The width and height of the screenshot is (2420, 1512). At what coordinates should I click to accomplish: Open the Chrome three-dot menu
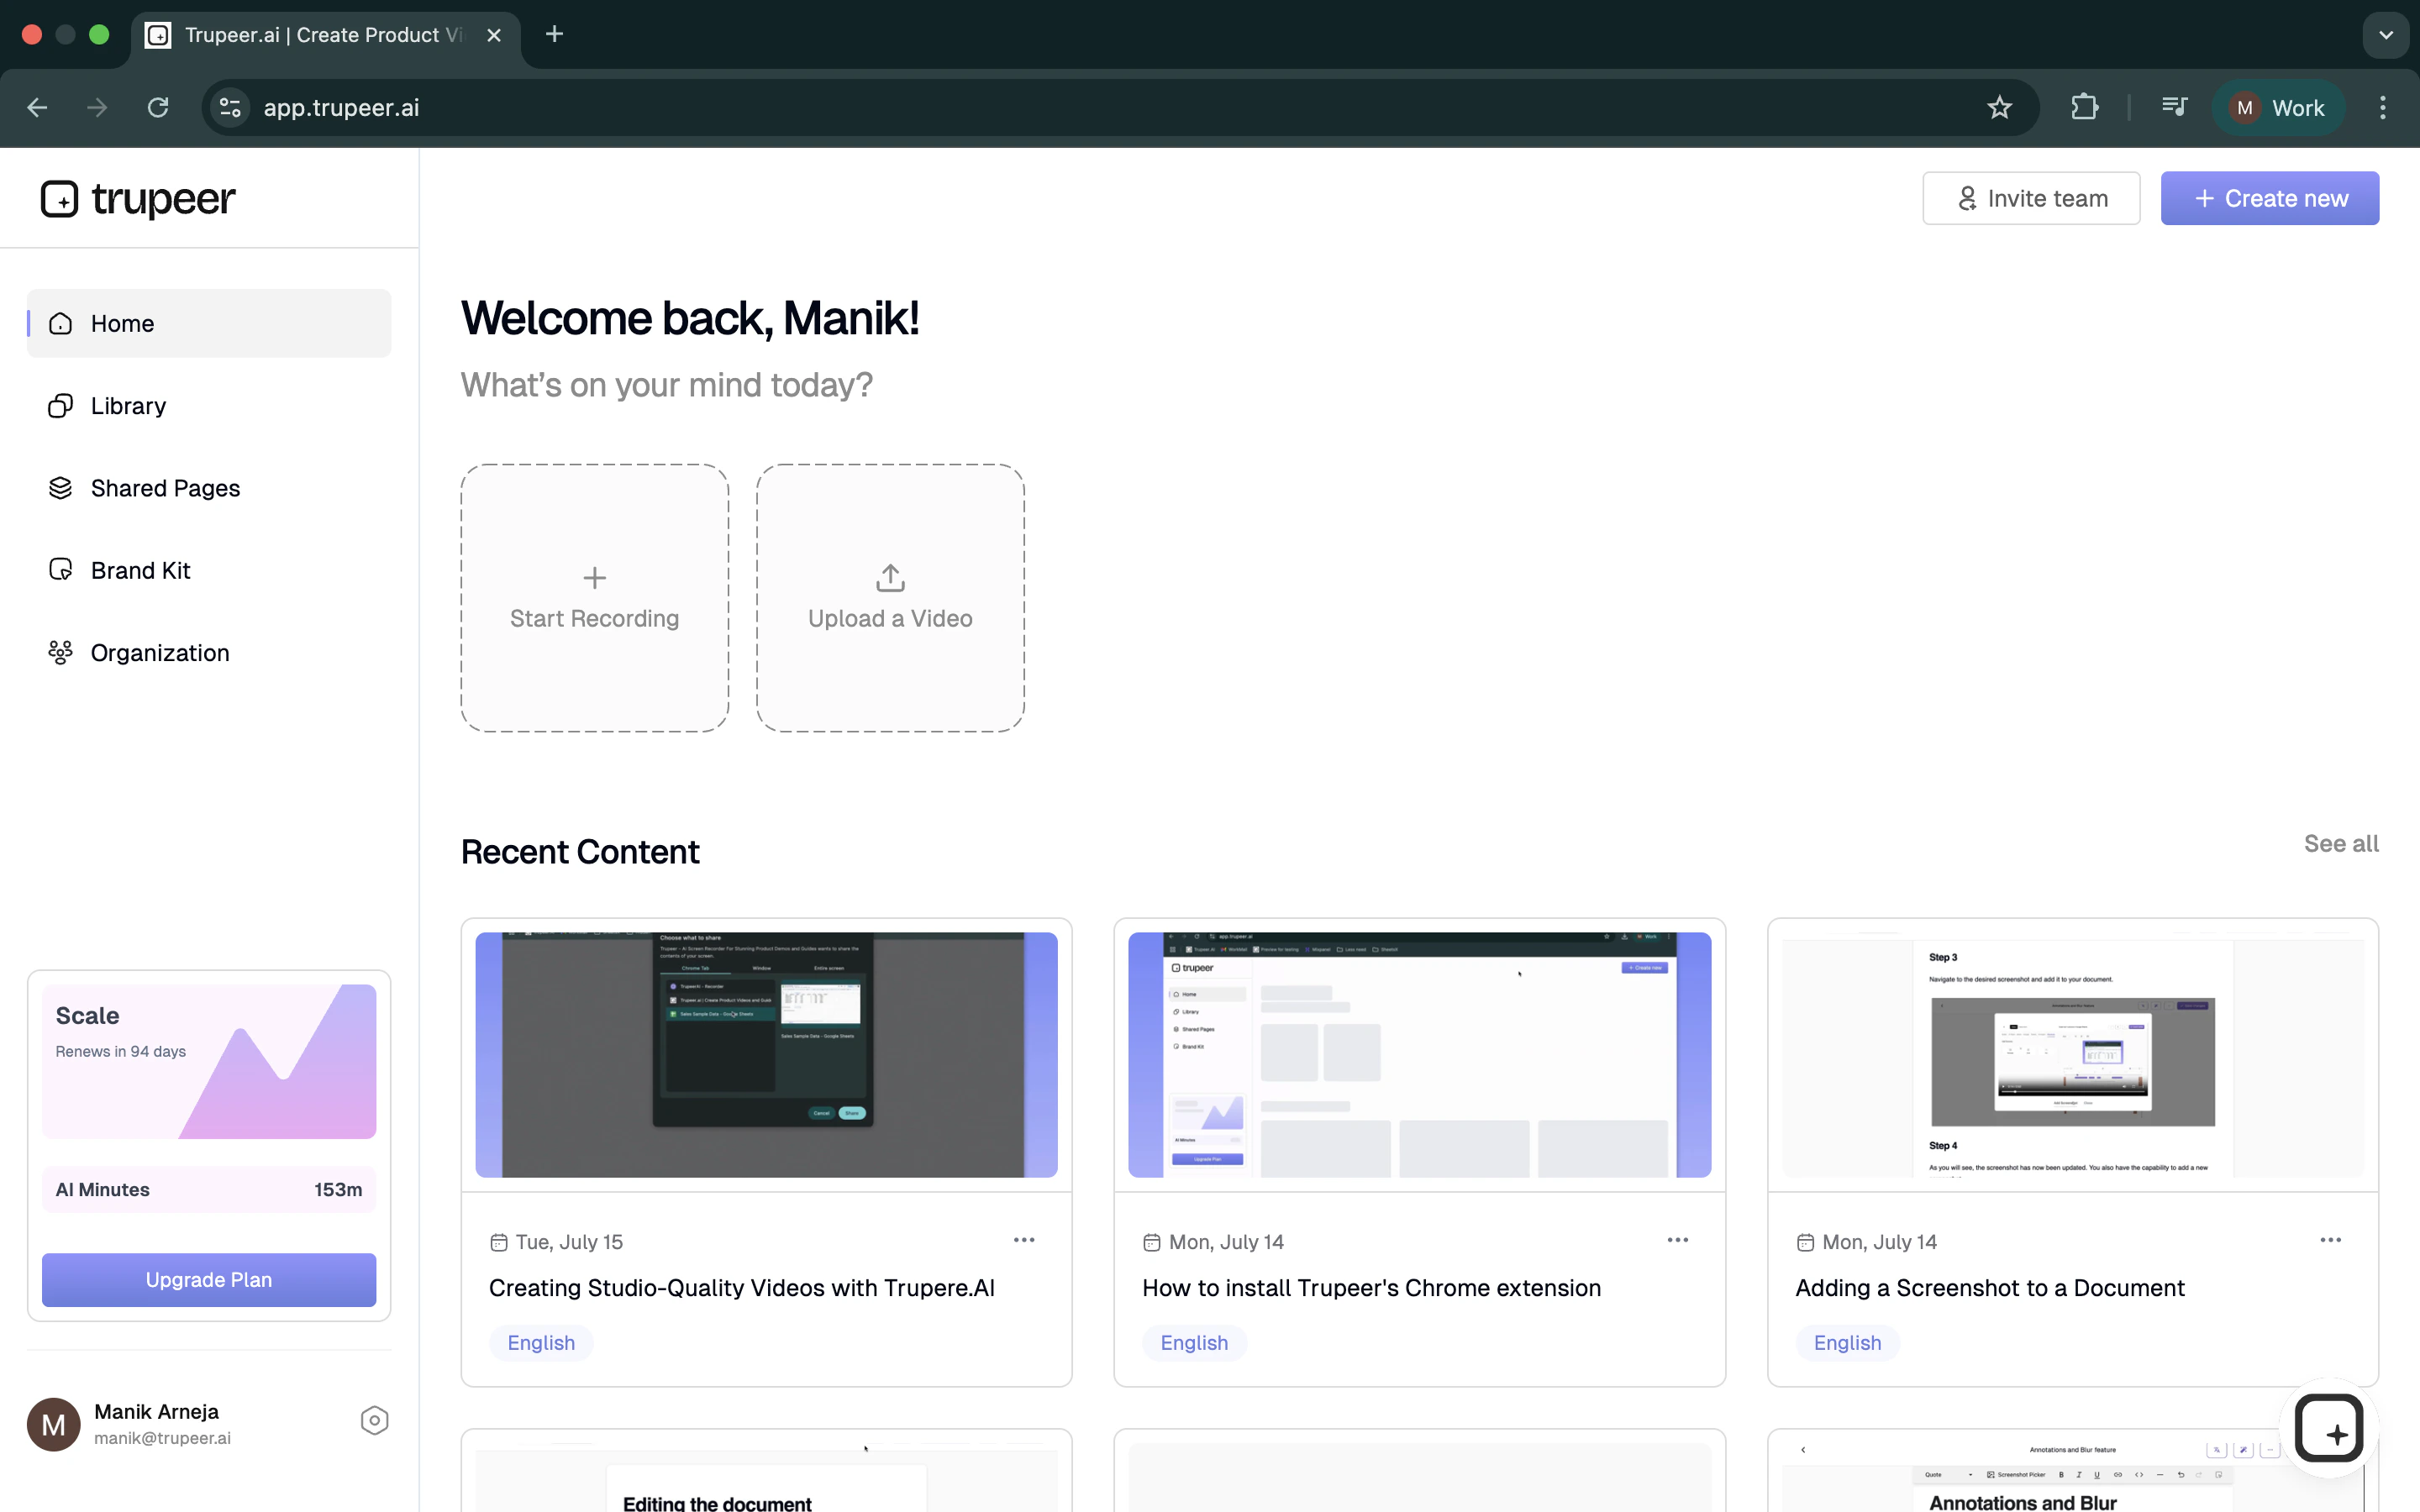pos(2382,108)
